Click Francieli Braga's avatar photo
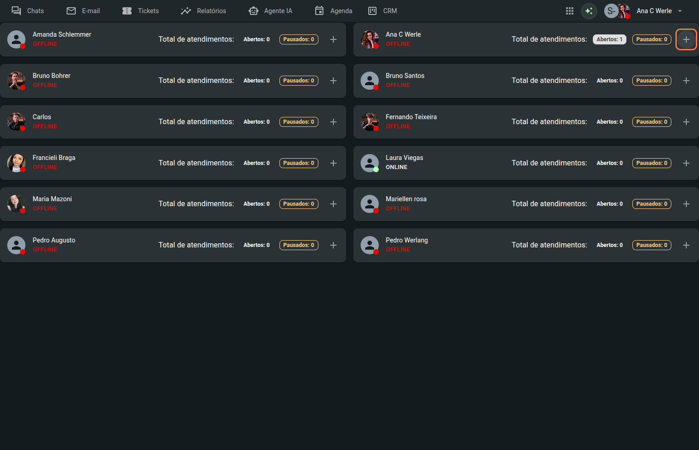Viewport: 699px width, 450px height. (x=16, y=163)
